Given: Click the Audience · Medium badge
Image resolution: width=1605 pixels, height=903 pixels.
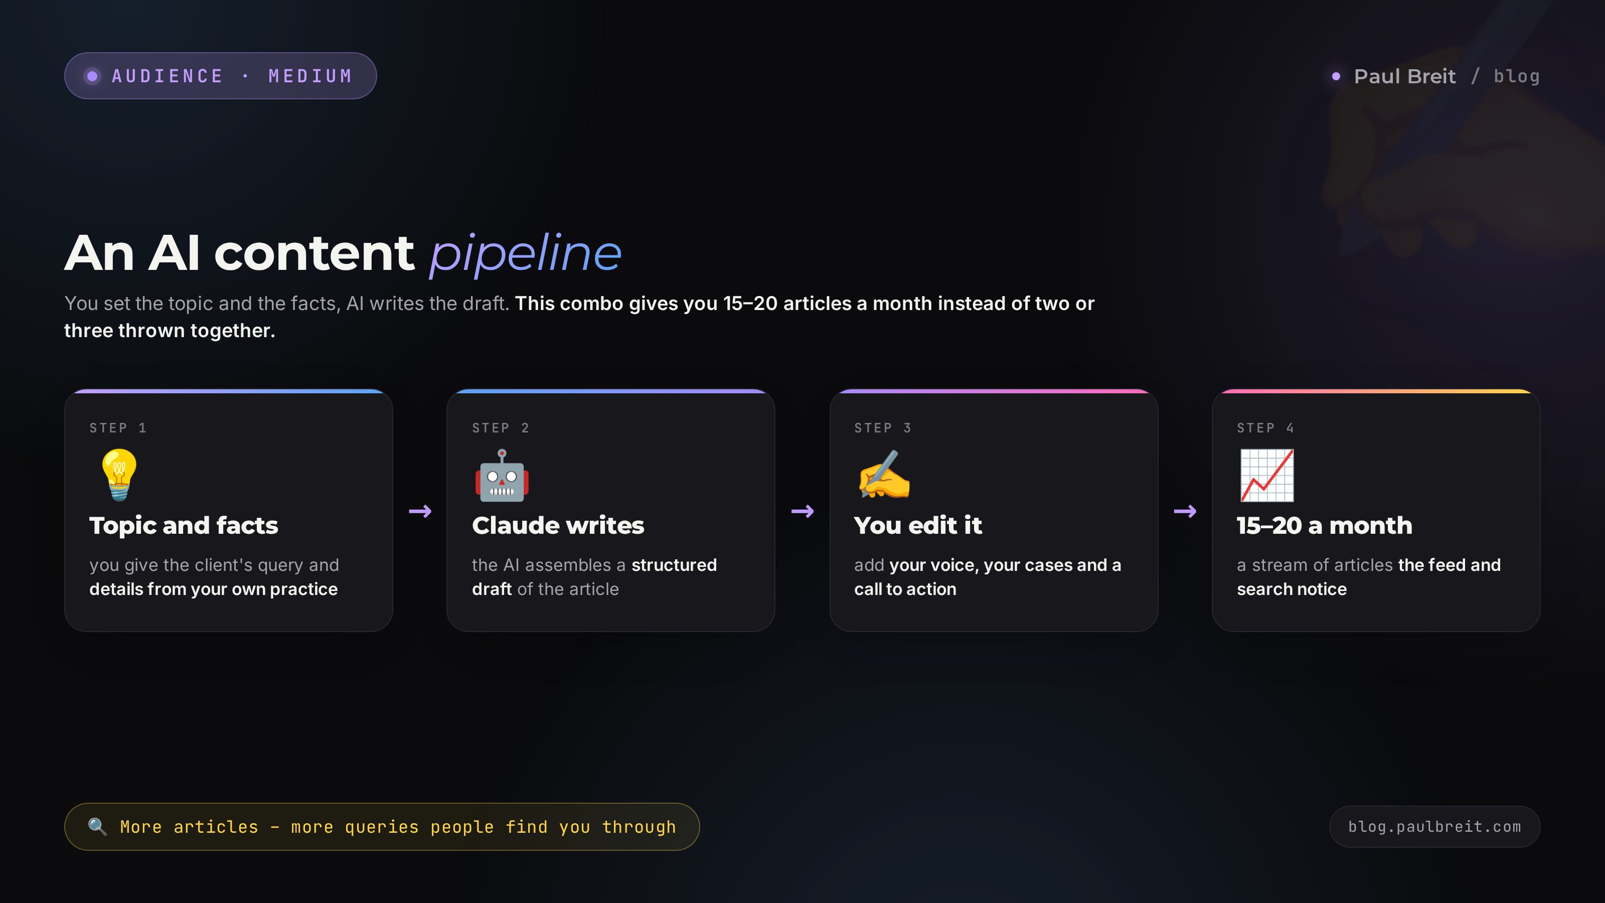Looking at the screenshot, I should (x=220, y=75).
